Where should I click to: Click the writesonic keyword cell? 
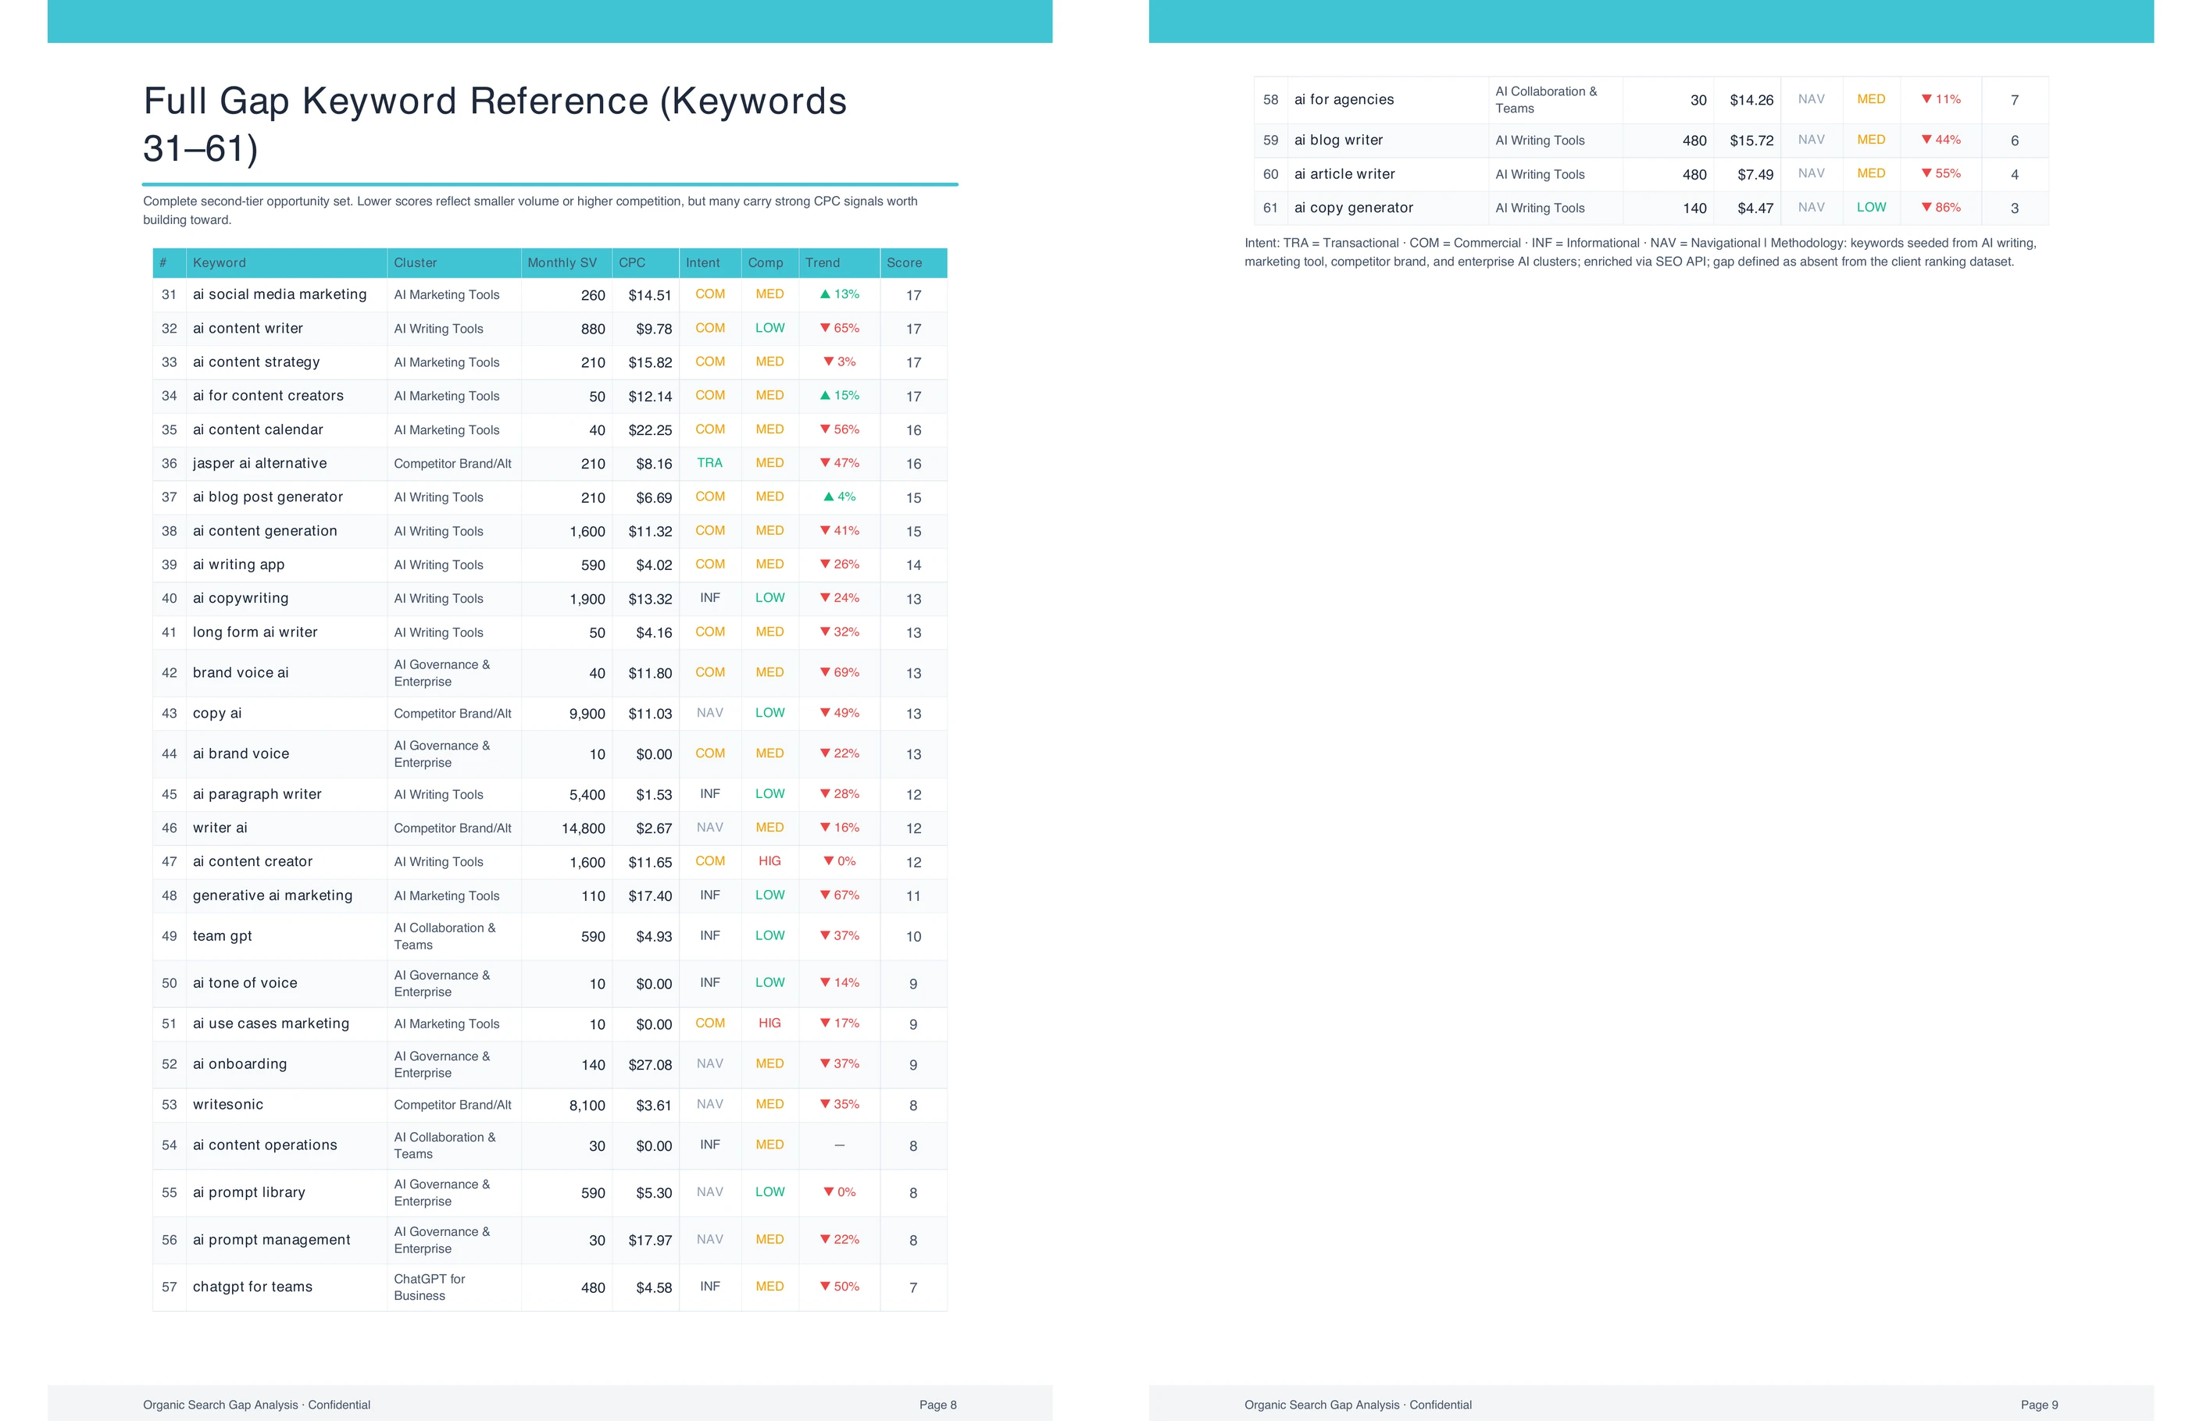(228, 1105)
